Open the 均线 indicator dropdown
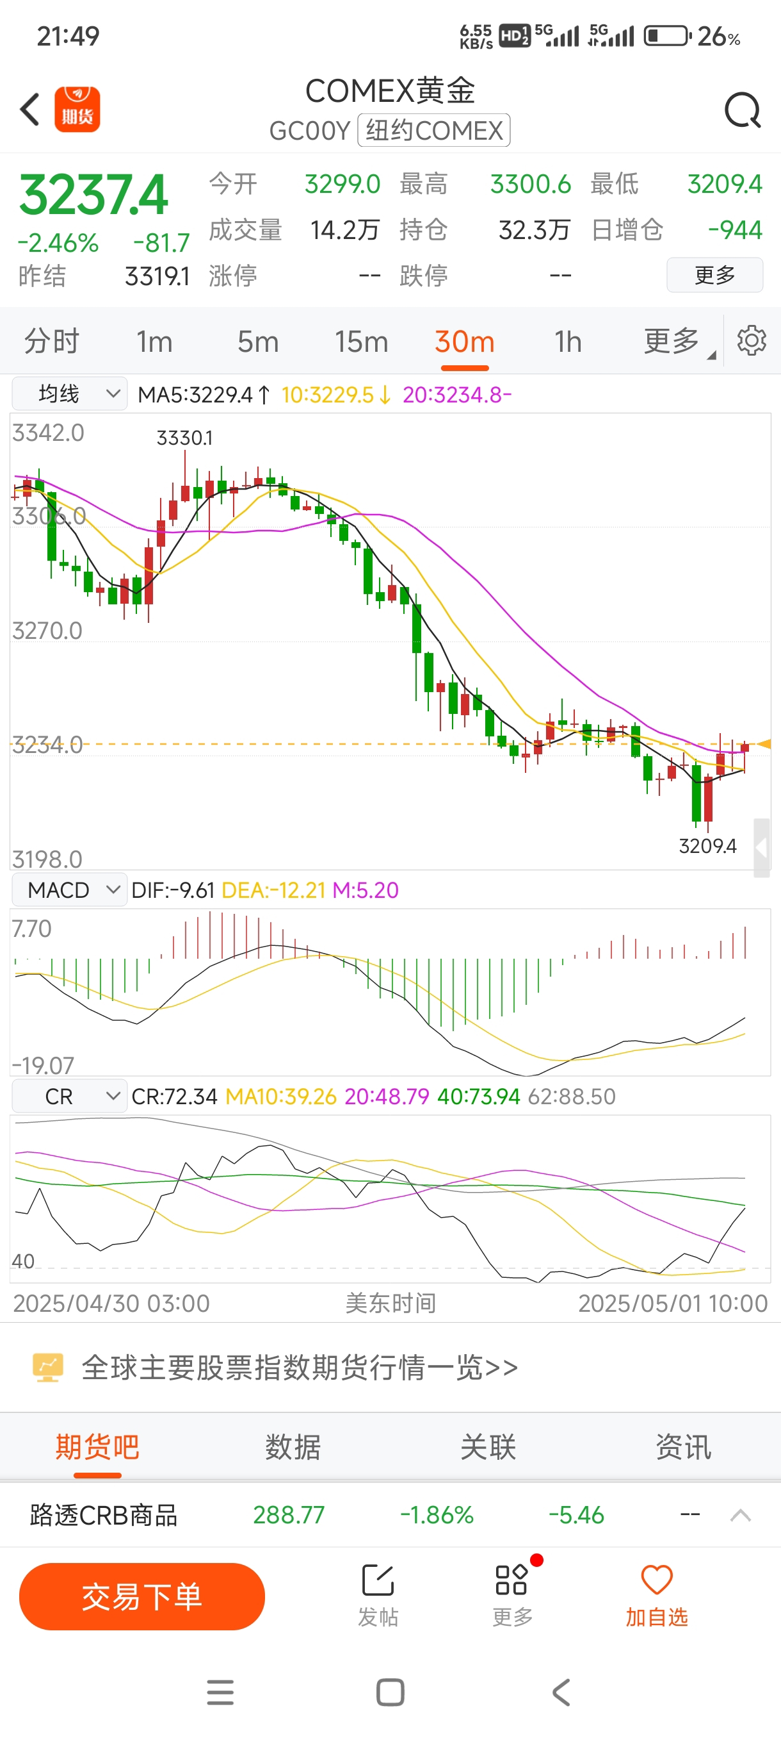Viewport: 781px width, 1738px height. point(69,393)
